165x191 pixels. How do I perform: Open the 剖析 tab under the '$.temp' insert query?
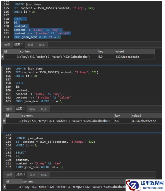(x=32, y=109)
